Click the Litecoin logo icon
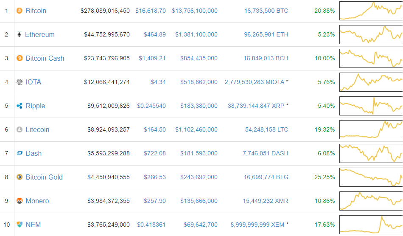The width and height of the screenshot is (403, 236). pos(19,129)
